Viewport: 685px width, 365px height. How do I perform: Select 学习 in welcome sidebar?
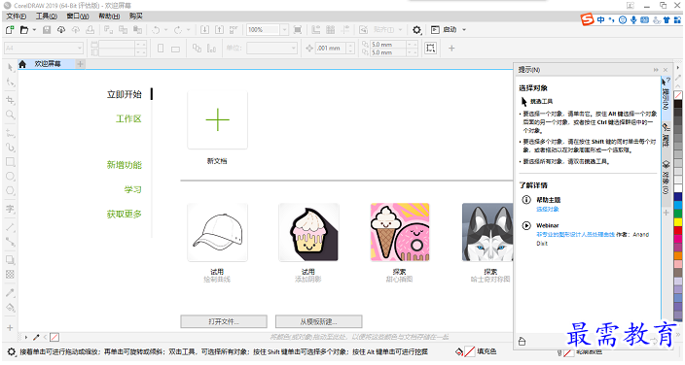133,189
